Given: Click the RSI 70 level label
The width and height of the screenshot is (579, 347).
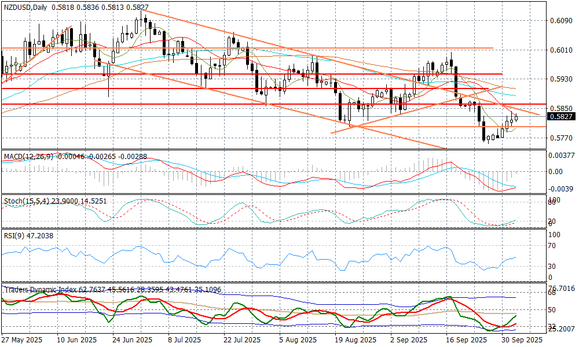Looking at the screenshot, I should (555, 246).
